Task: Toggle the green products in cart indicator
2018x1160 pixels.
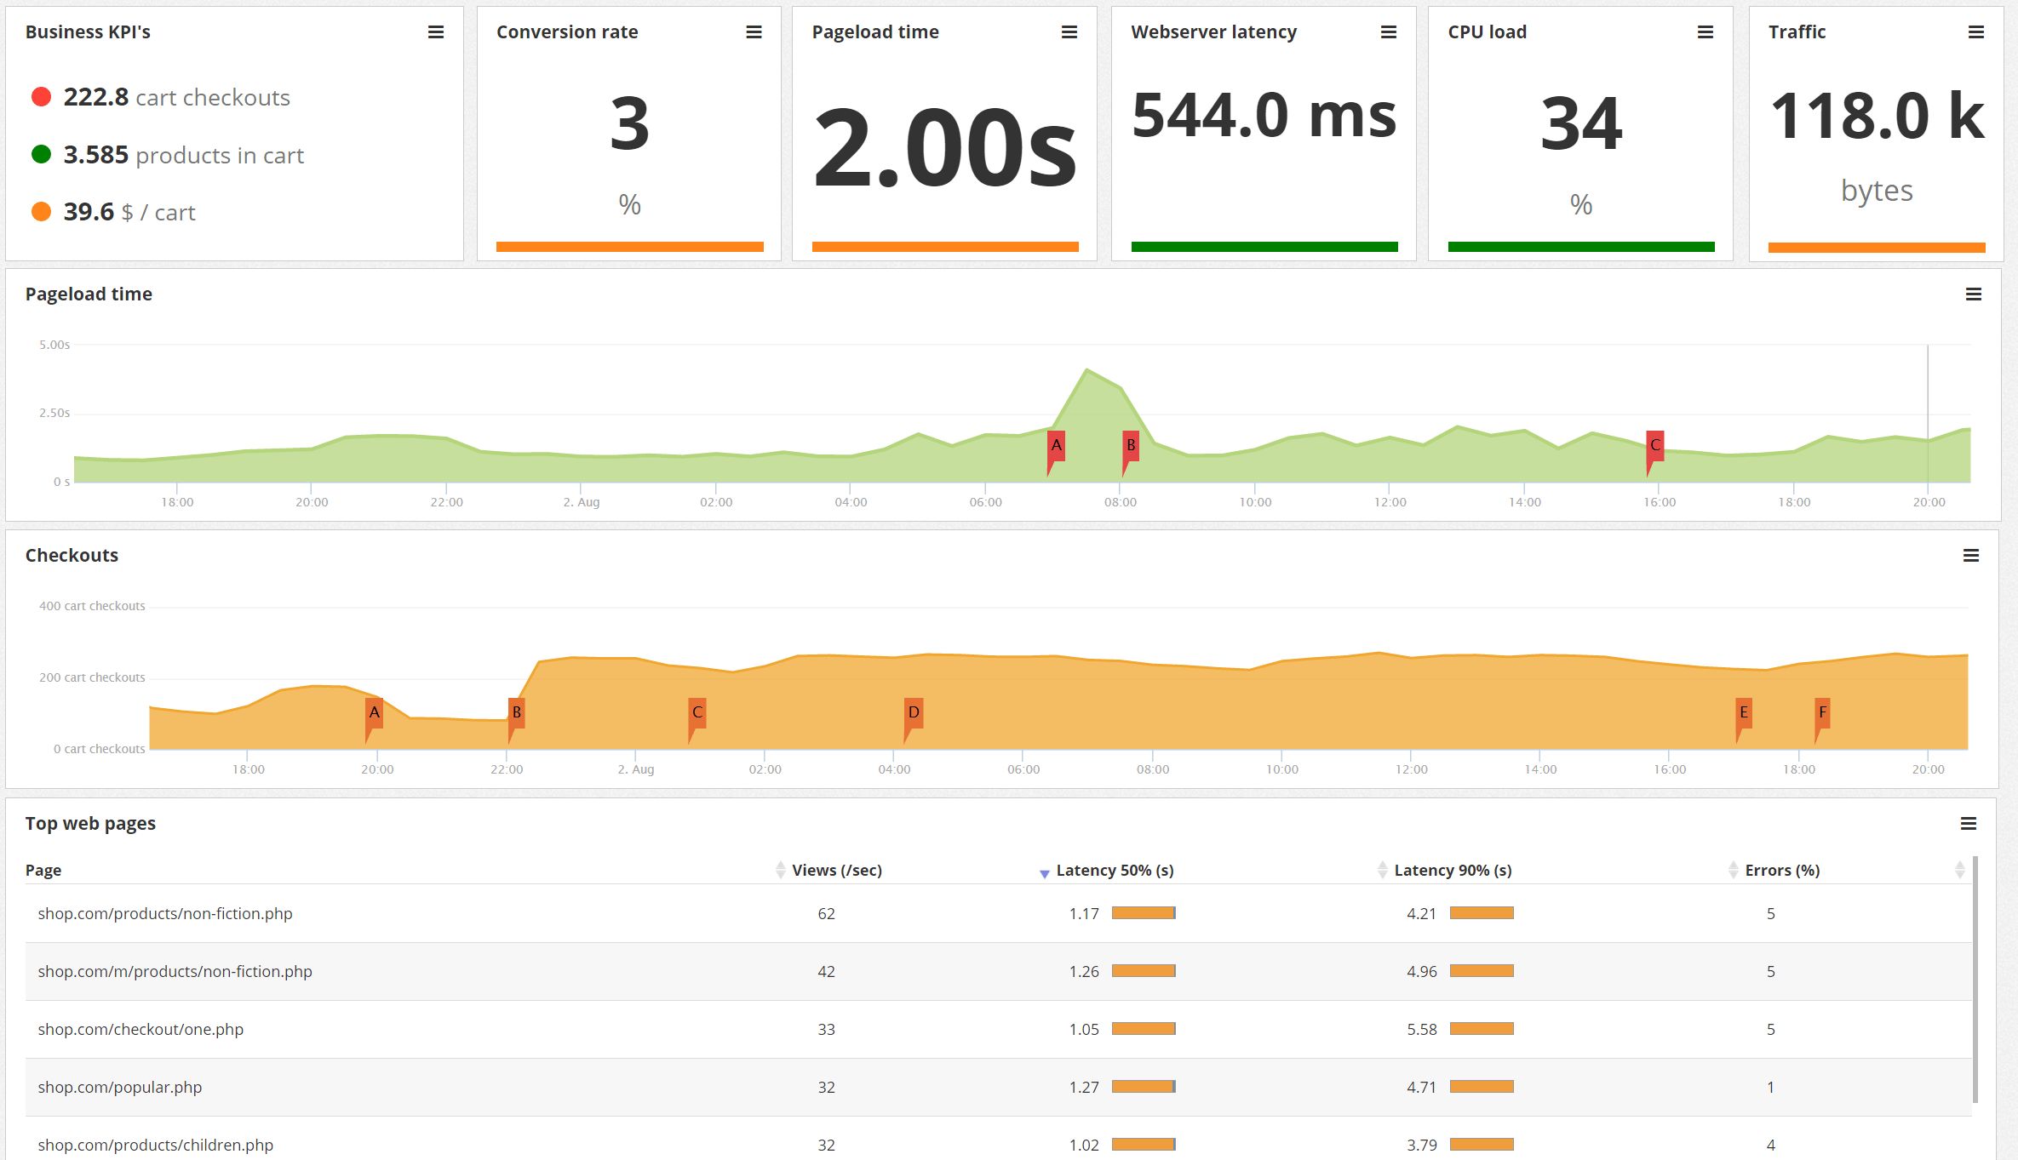Action: point(40,154)
